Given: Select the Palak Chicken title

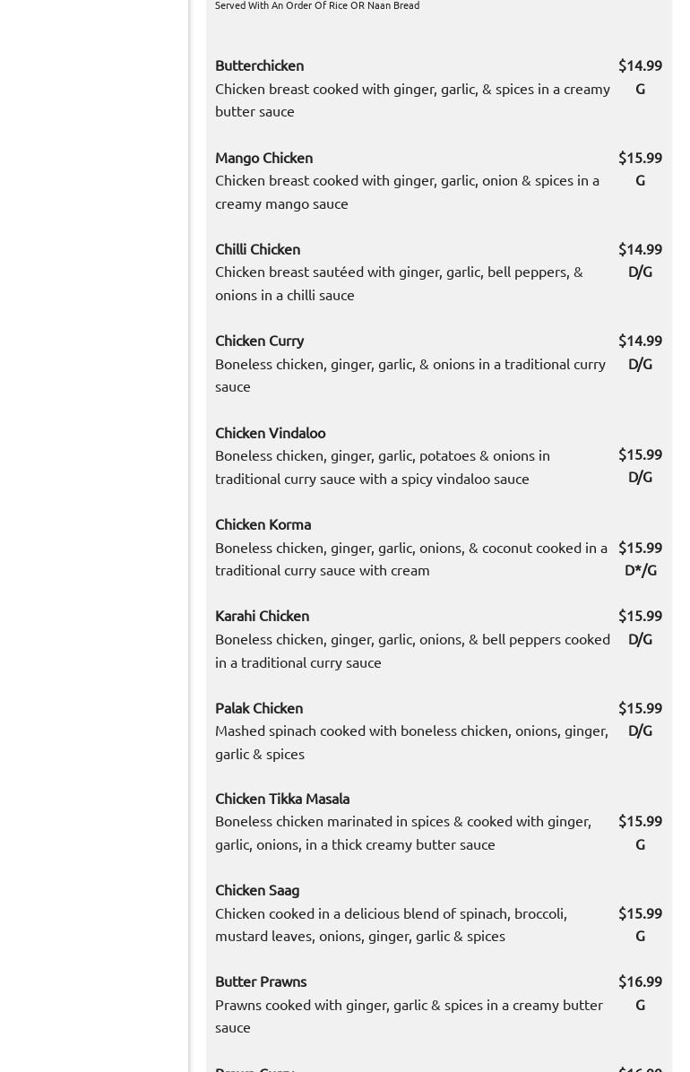Looking at the screenshot, I should 258,708.
